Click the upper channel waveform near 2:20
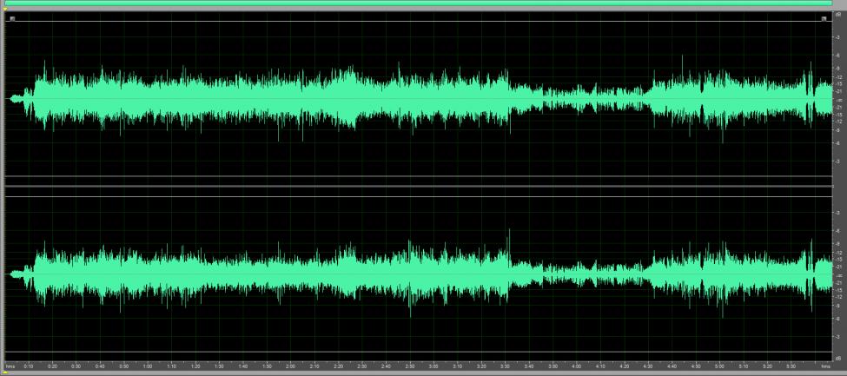 339,97
